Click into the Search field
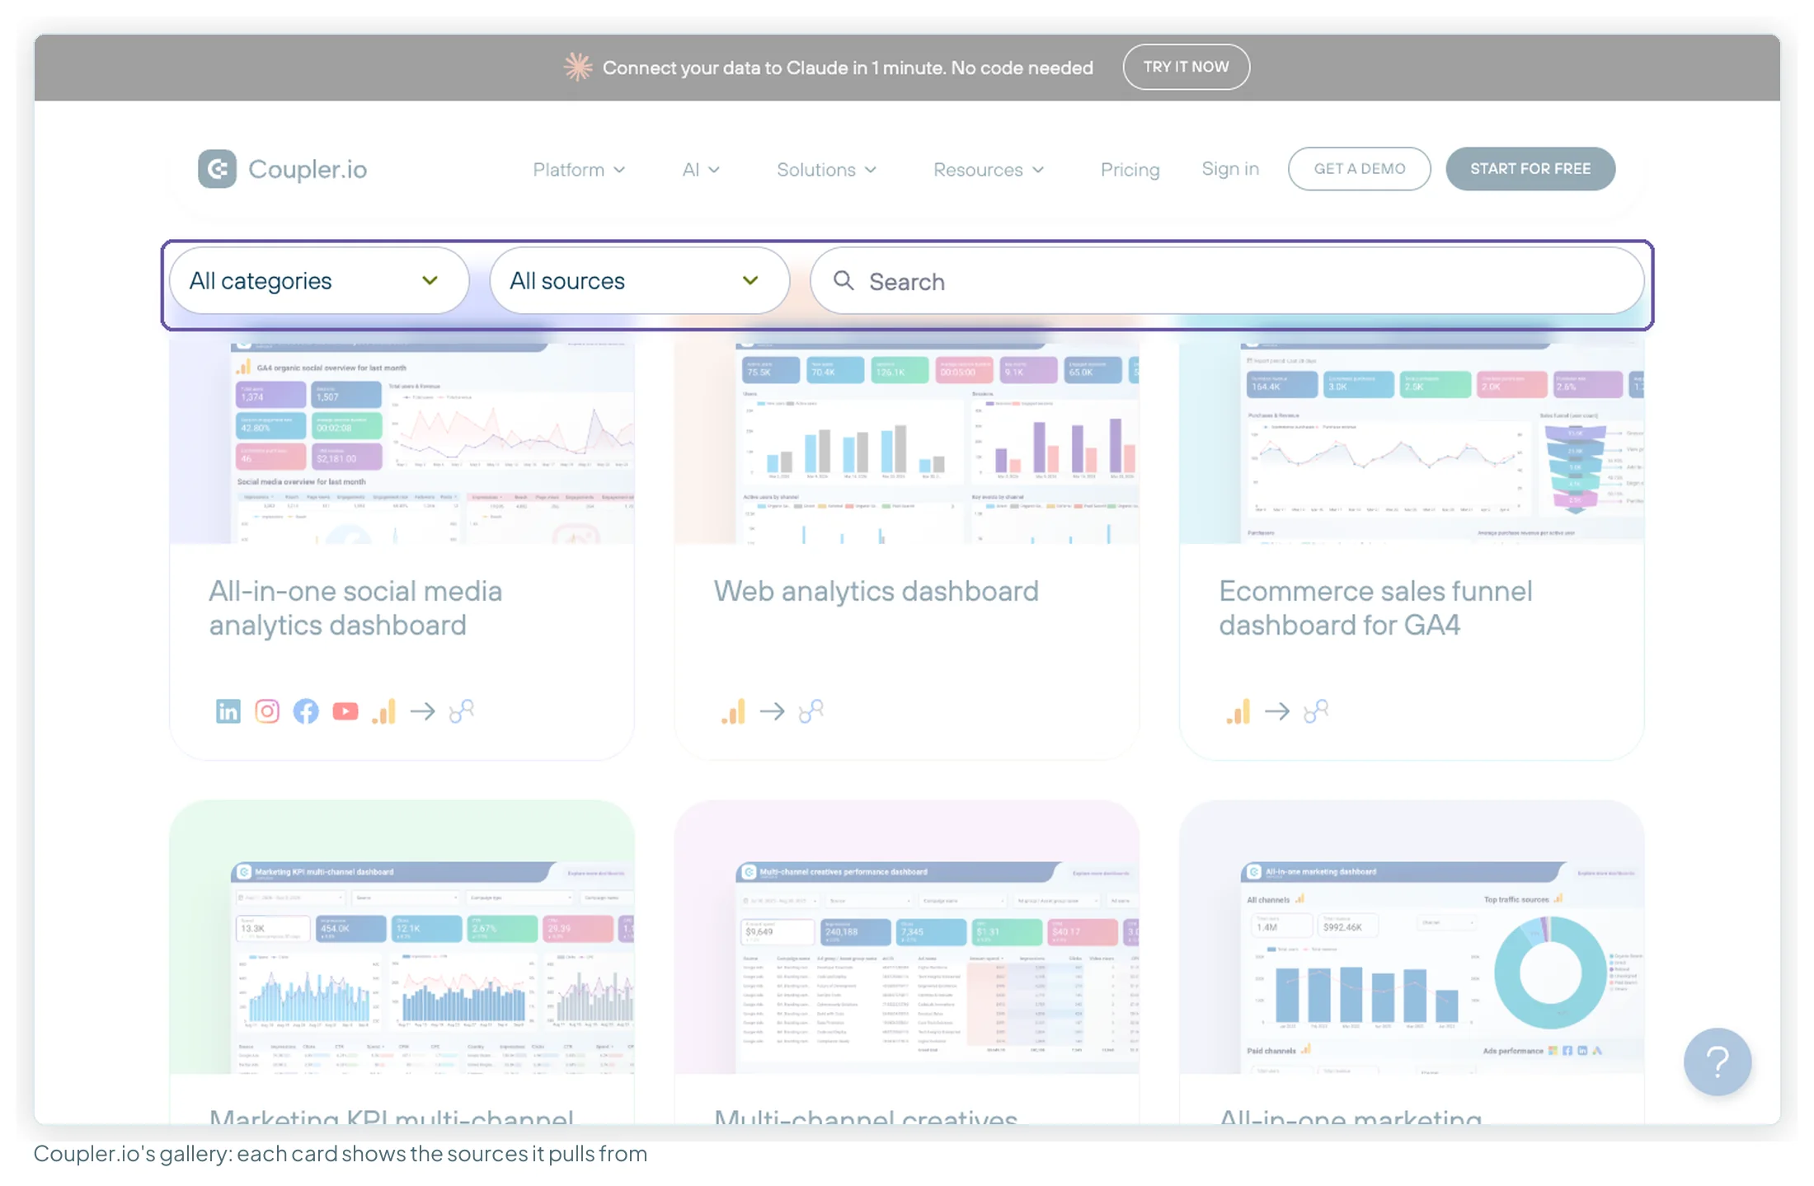Image resolution: width=1814 pixels, height=1186 pixels. pyautogui.click(x=1227, y=281)
